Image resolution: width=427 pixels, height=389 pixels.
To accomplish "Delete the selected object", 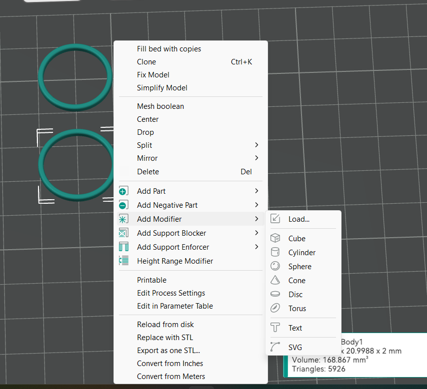I will click(148, 172).
